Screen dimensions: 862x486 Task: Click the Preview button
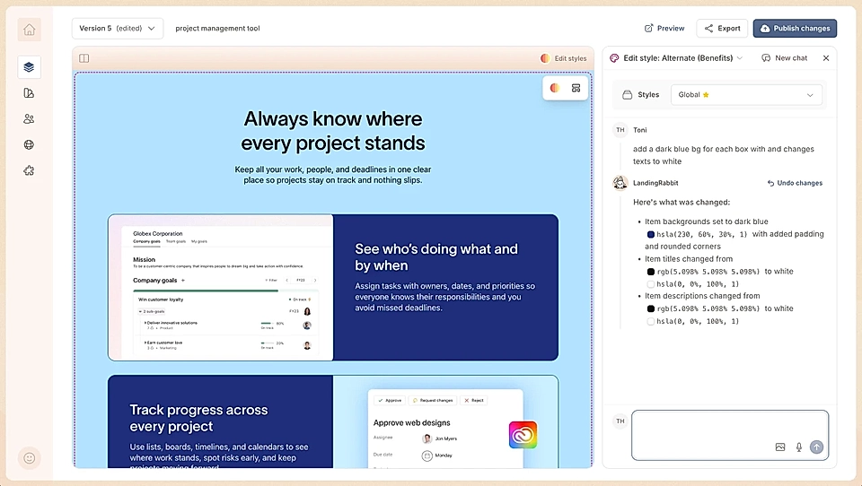point(664,29)
